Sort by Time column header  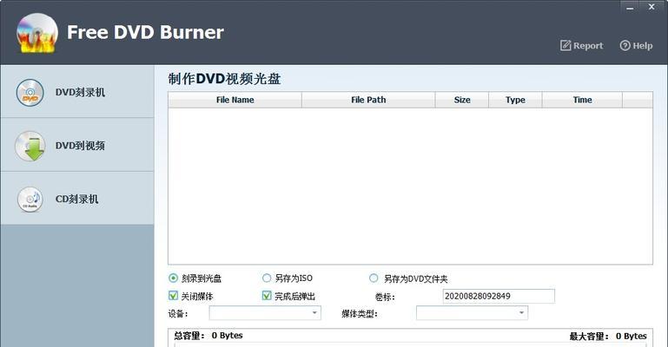[582, 100]
